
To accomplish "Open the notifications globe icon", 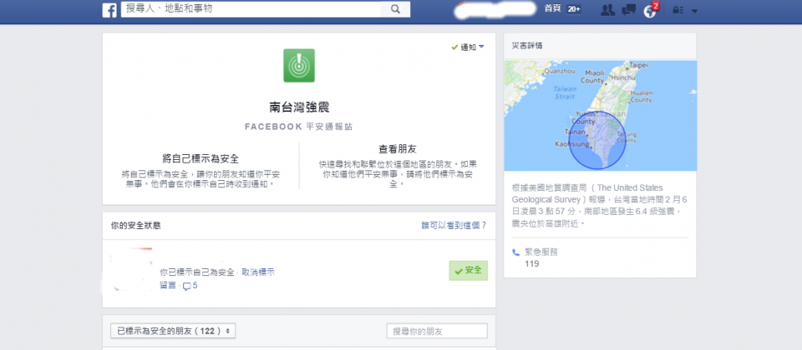I will 650,11.
